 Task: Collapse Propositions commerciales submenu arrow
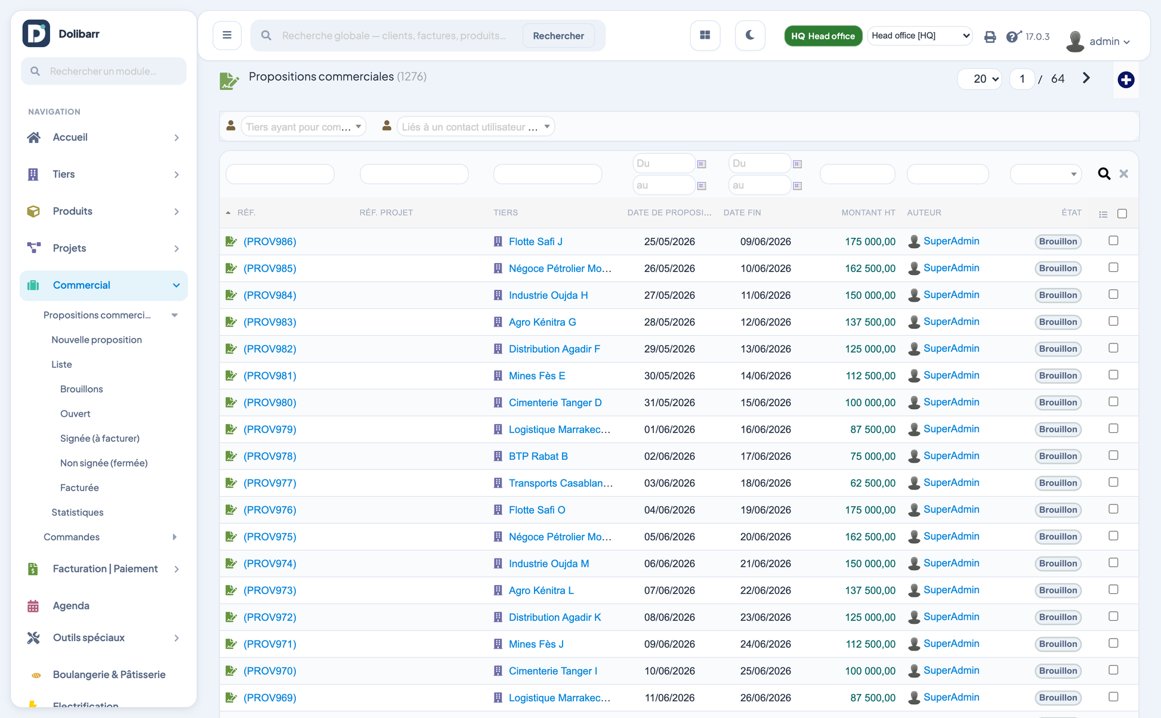(175, 315)
